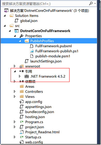
Task: Expand the wwwroot folder
Action: click(15, 66)
